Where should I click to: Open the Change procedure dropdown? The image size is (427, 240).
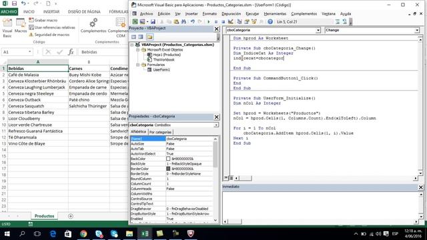[x=417, y=31]
